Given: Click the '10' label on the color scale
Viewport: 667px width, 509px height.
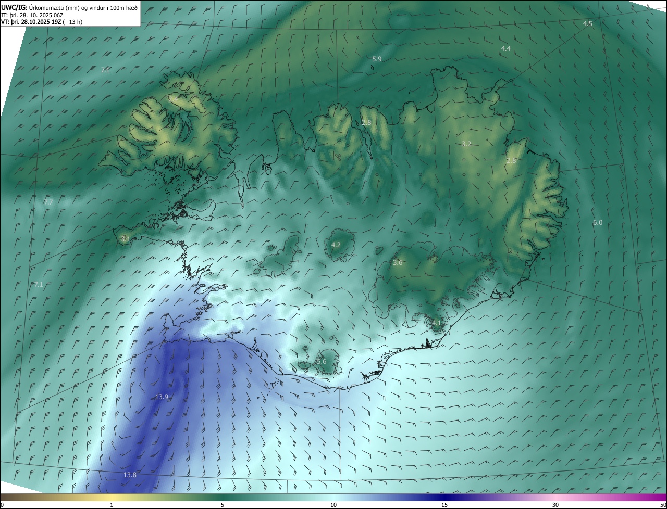Looking at the screenshot, I should 333,505.
